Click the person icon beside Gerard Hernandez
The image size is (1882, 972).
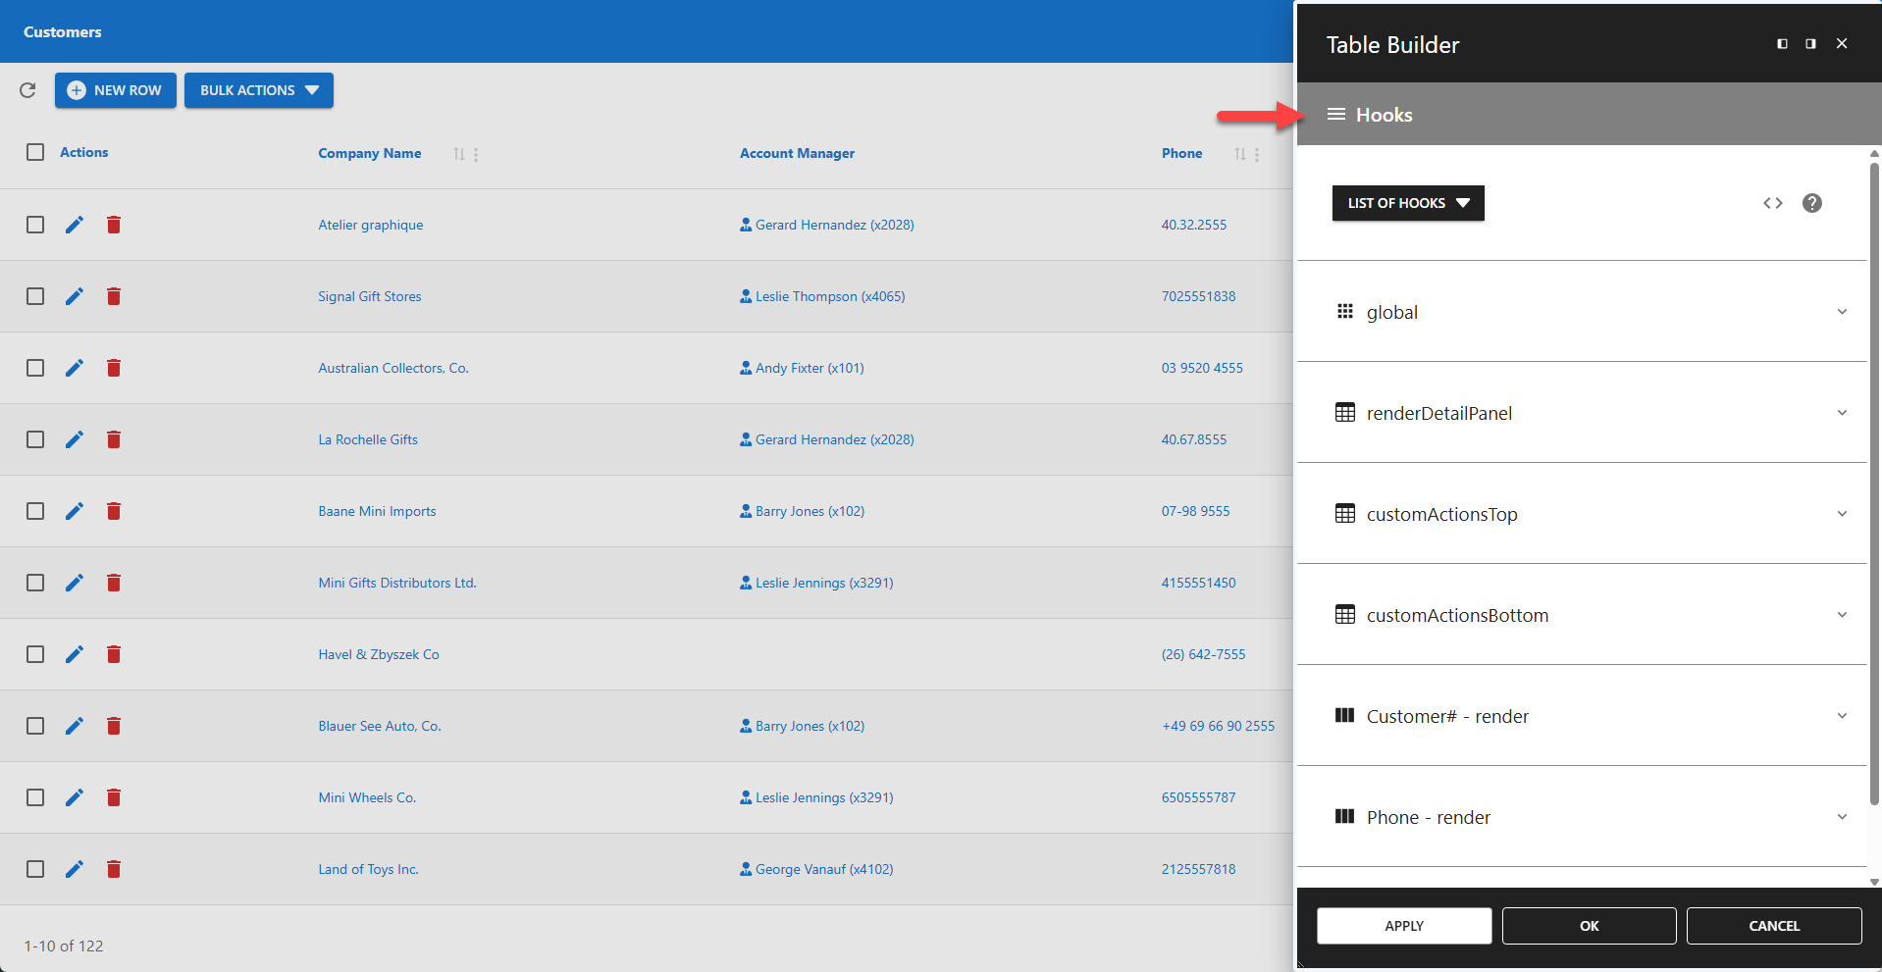tap(745, 224)
